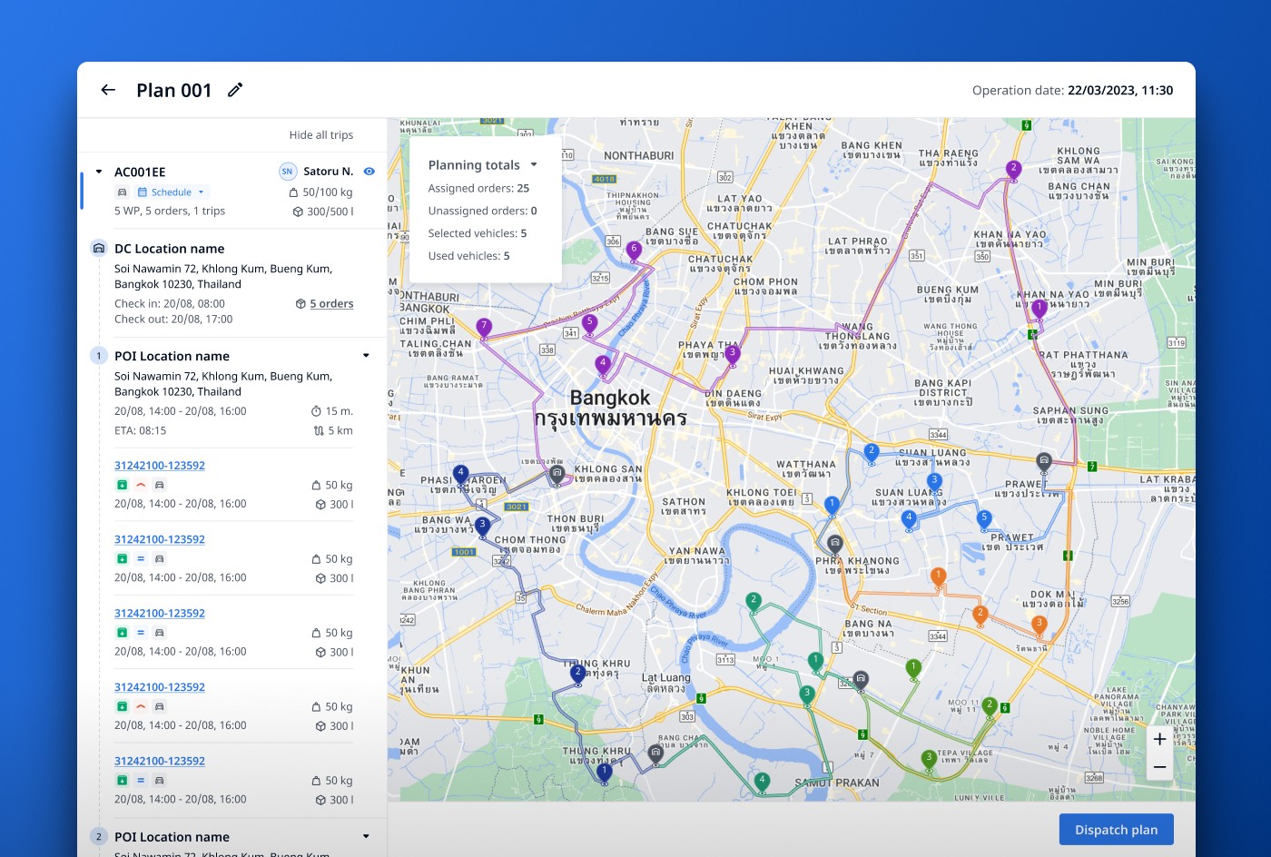Select orange map marker 2
The image size is (1271, 857).
tap(980, 615)
